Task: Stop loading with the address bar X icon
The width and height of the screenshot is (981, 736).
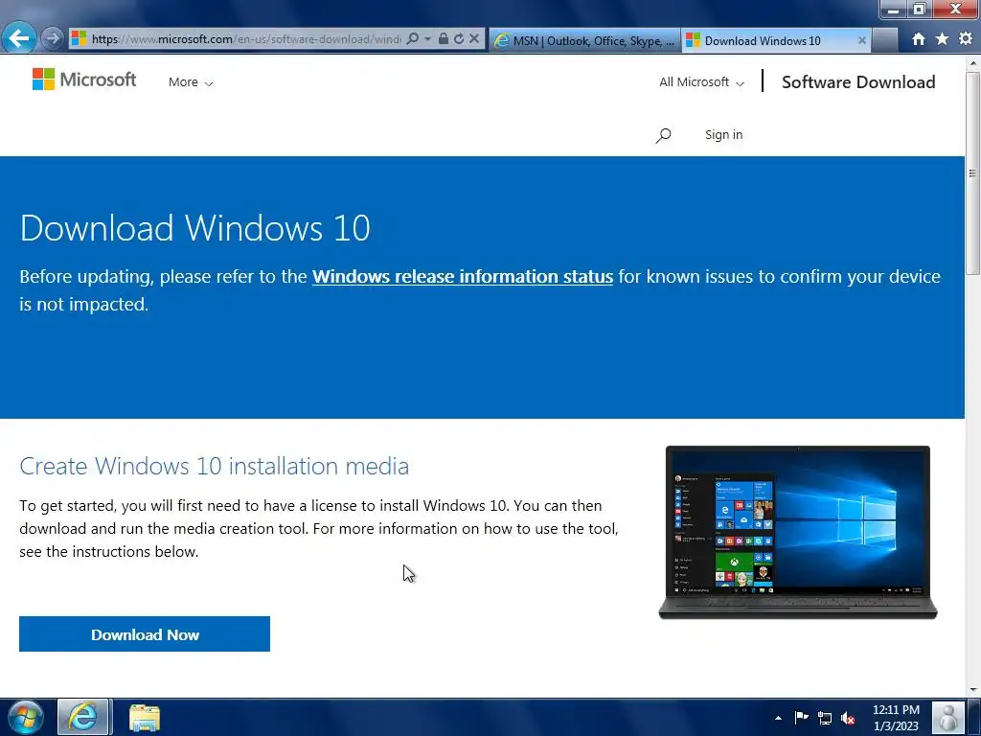Action: (474, 38)
